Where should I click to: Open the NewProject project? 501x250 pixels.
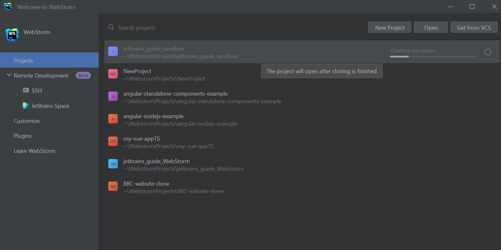click(x=302, y=74)
